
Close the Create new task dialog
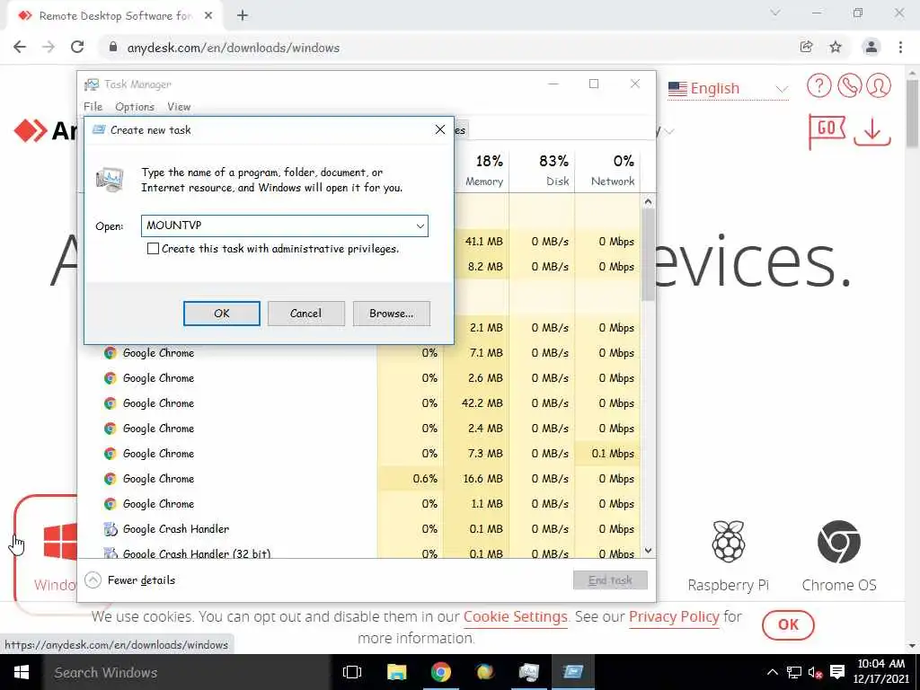point(440,129)
